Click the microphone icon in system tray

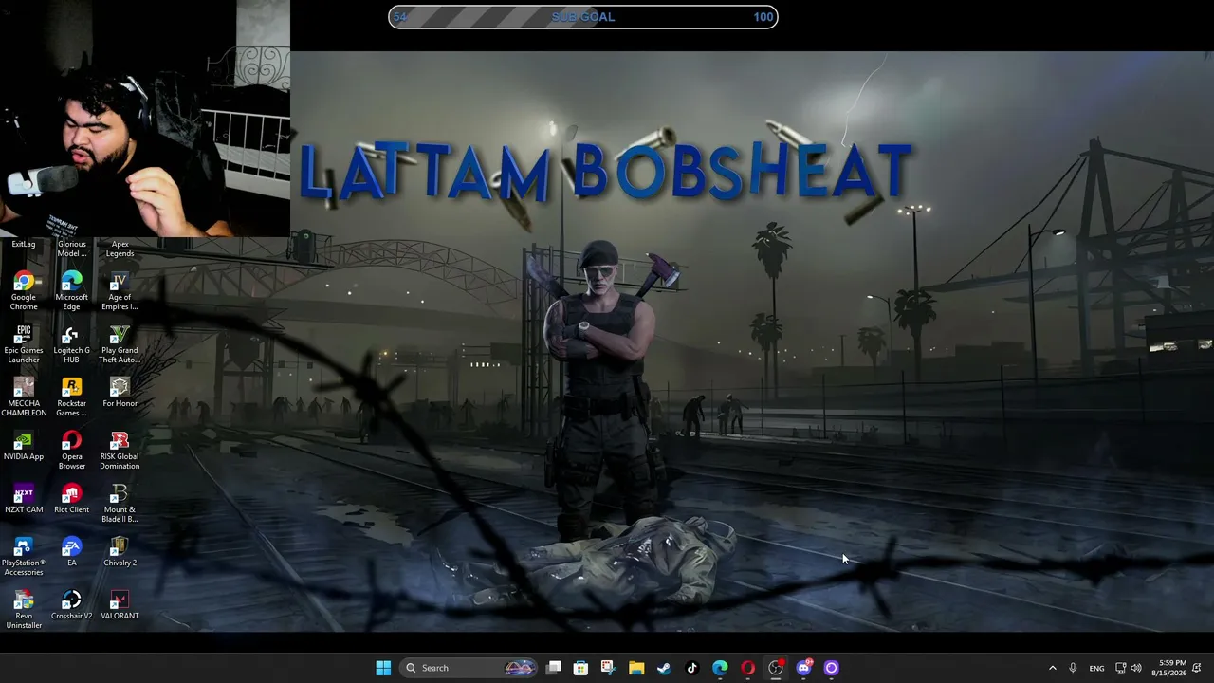1073,668
